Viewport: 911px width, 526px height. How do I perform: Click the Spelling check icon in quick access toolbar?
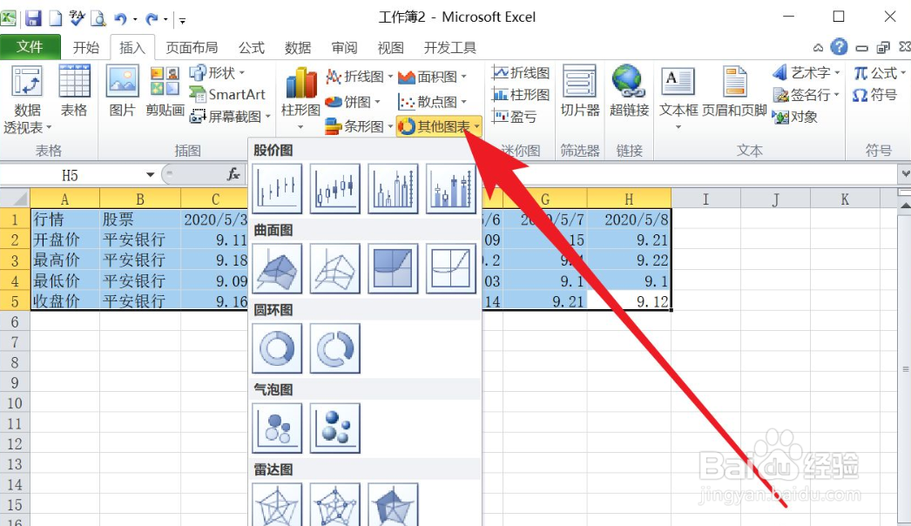[77, 18]
